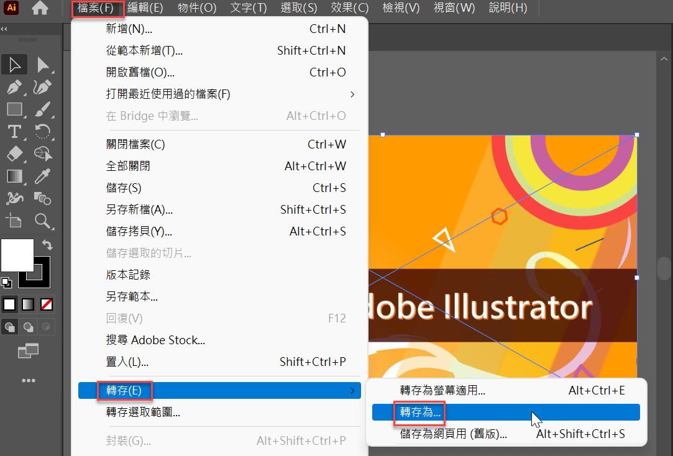
Task: Choose 從範本新增(T)... entry
Action: [x=219, y=50]
